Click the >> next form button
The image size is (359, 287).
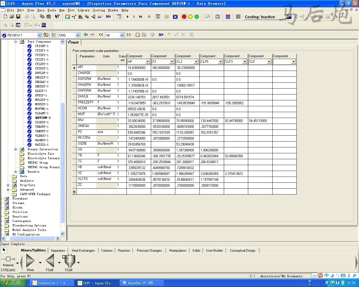pos(129,35)
